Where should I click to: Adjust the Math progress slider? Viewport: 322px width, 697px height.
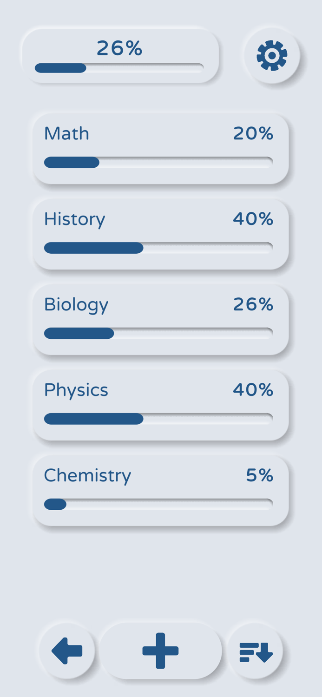[x=158, y=162]
